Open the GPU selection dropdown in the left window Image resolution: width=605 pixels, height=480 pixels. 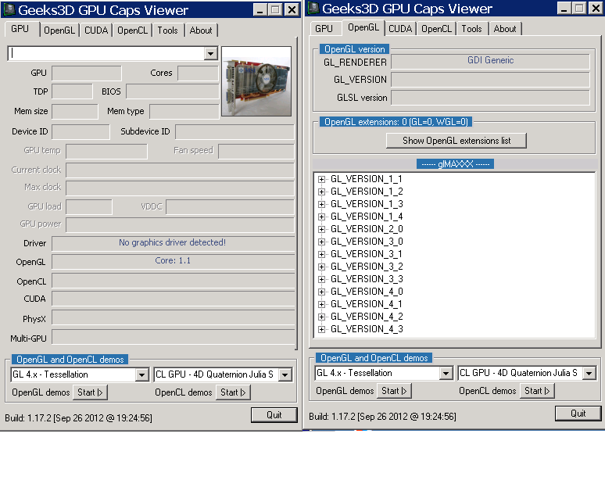(x=211, y=53)
